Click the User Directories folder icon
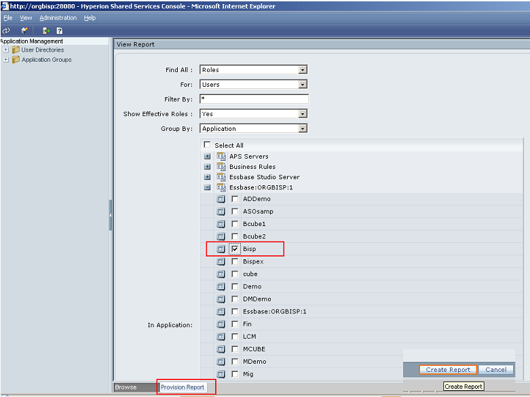Viewport: 530px width, 397px height. click(16, 50)
